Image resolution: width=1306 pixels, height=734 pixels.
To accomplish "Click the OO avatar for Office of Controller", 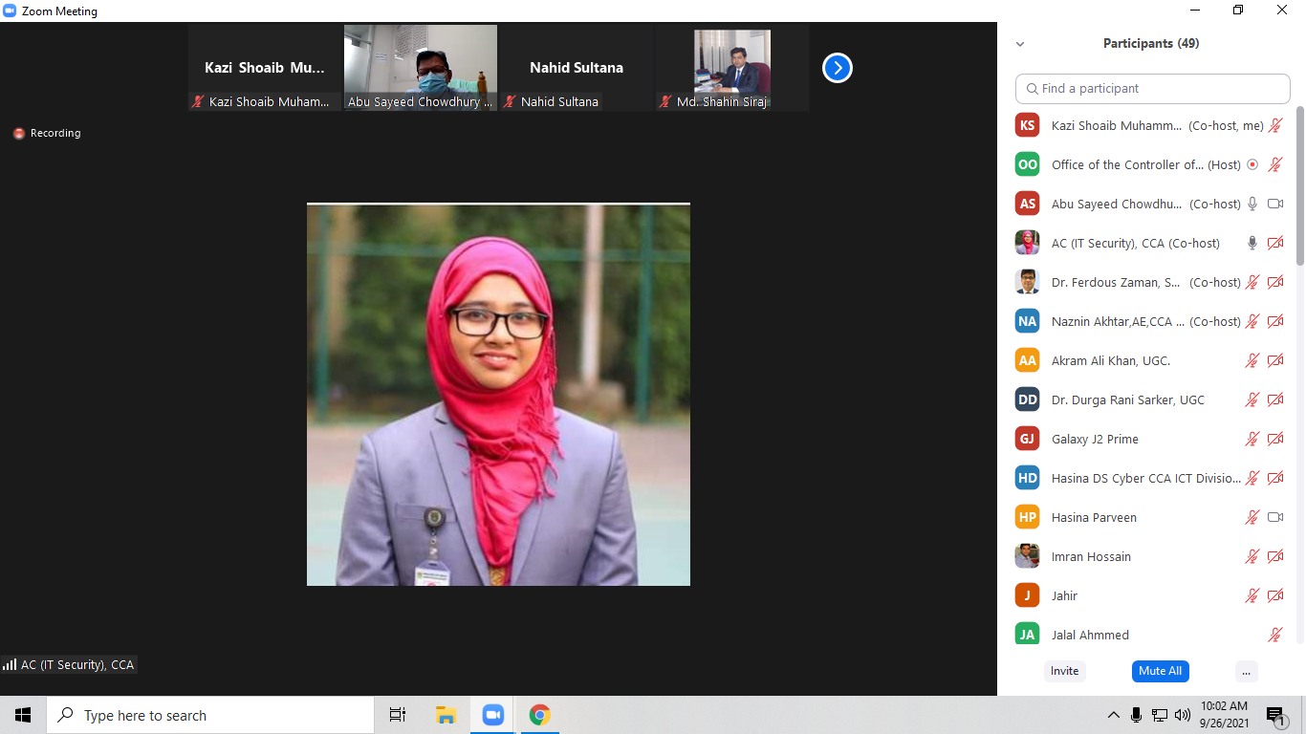I will [1027, 164].
